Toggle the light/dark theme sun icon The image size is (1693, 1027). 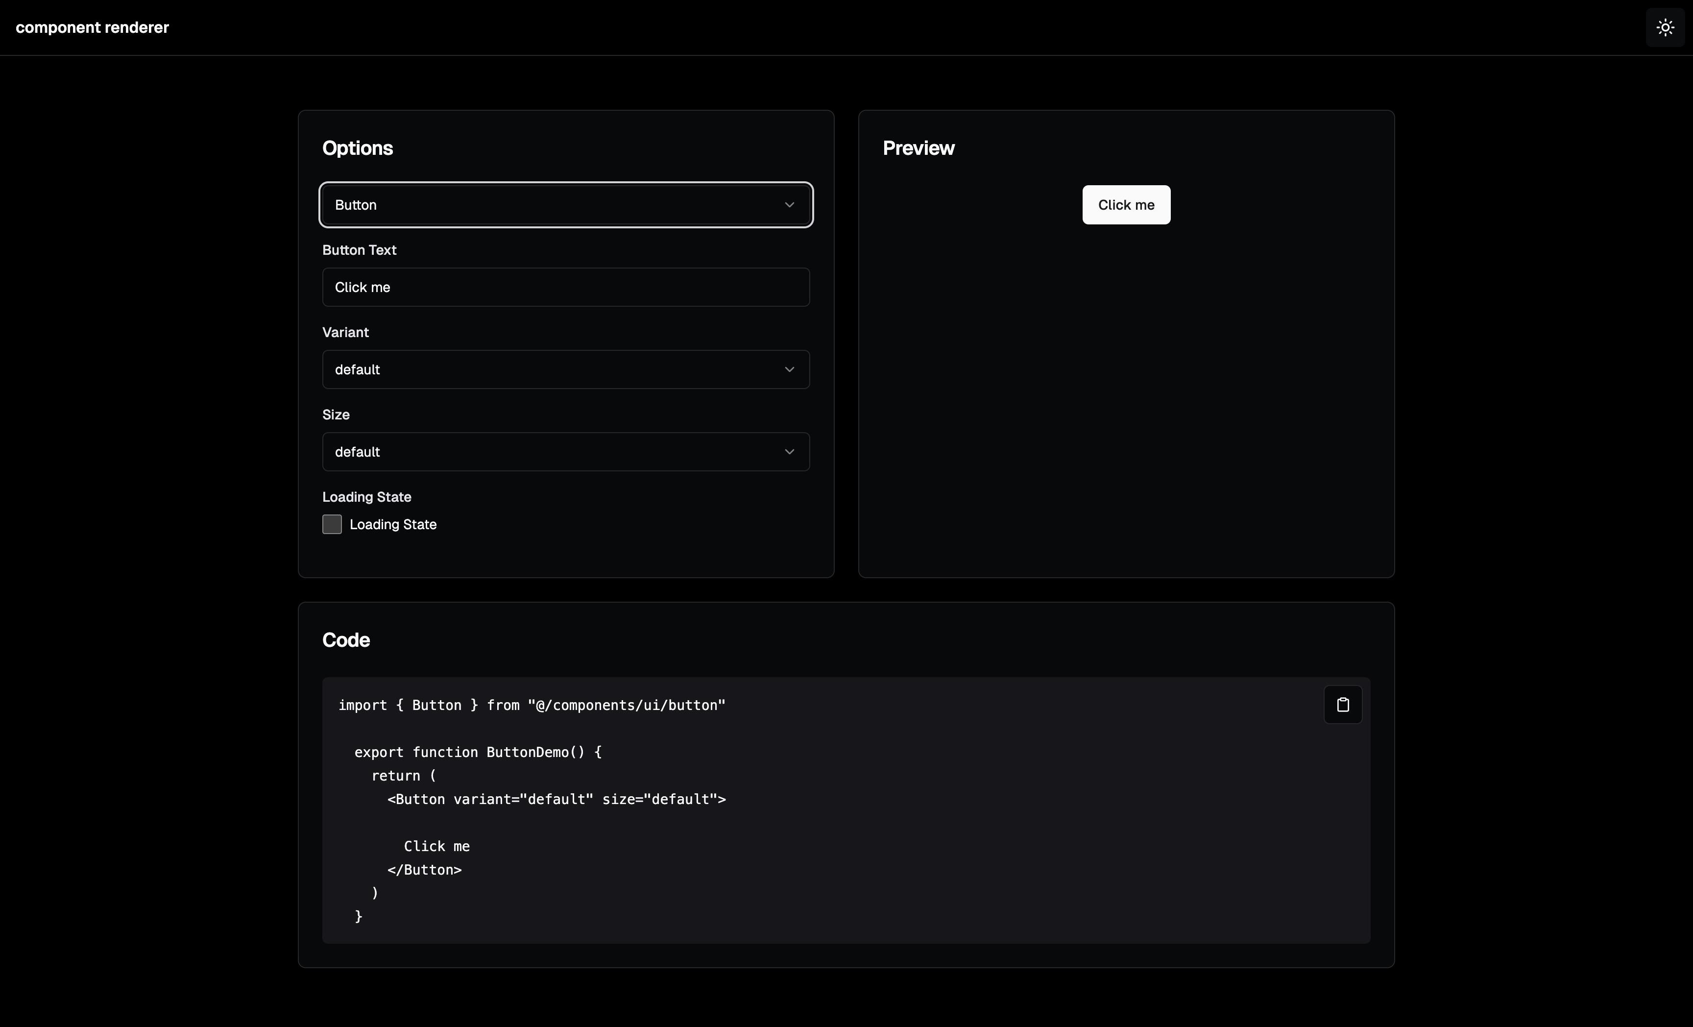point(1665,27)
